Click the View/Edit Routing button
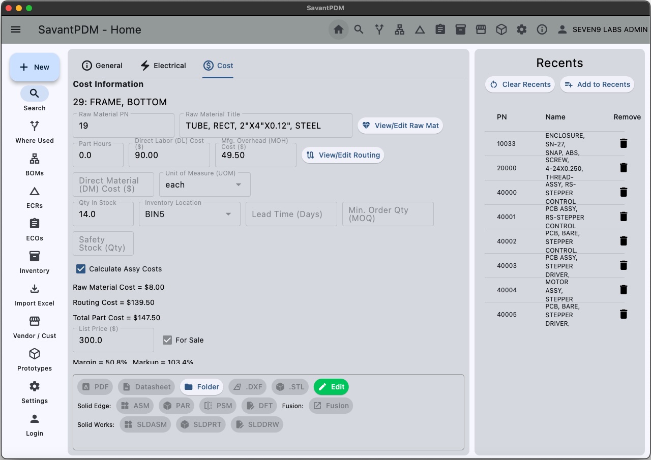The width and height of the screenshot is (651, 460). click(343, 155)
